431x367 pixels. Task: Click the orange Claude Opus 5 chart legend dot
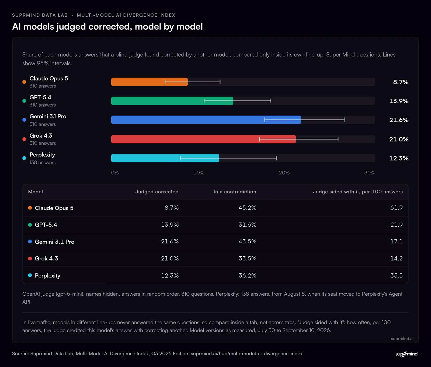tap(24, 82)
